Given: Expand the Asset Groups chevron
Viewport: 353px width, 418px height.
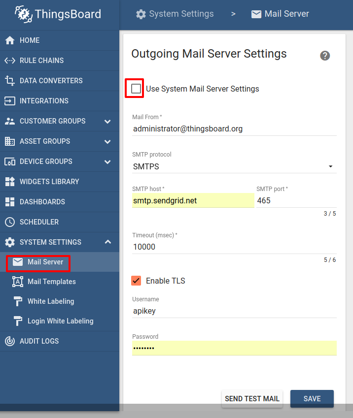Looking at the screenshot, I should point(107,142).
